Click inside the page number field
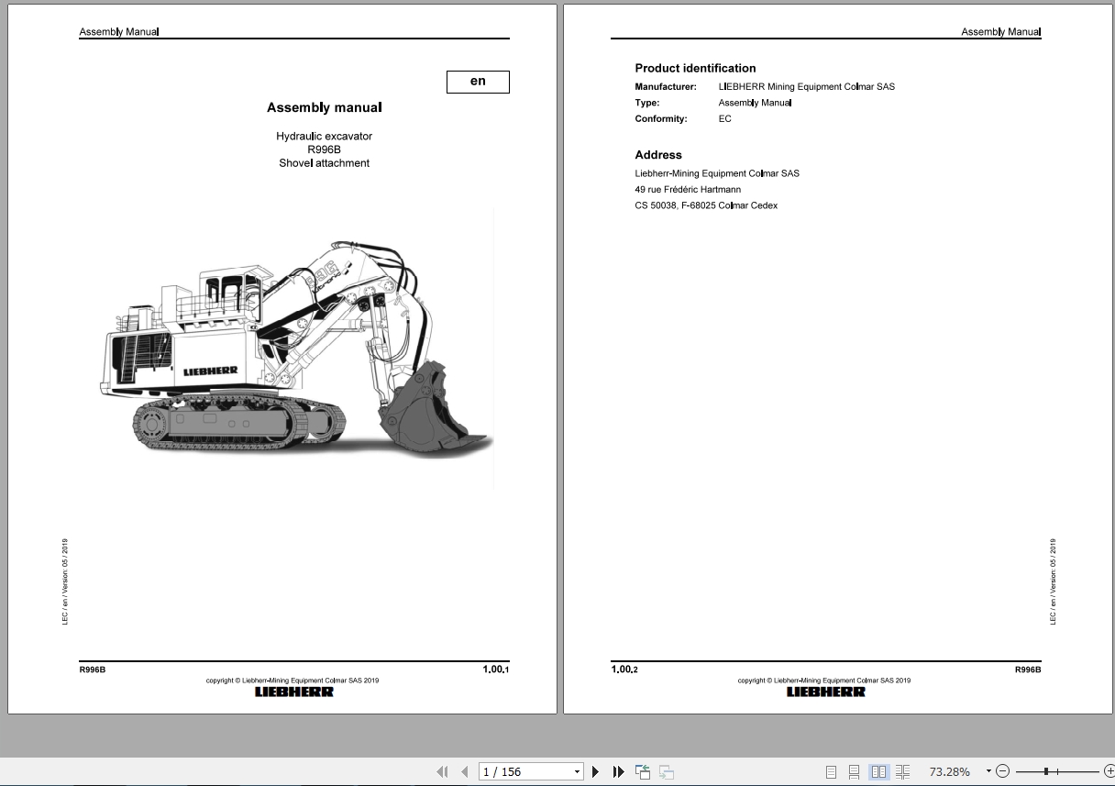This screenshot has width=1115, height=786. 513,771
